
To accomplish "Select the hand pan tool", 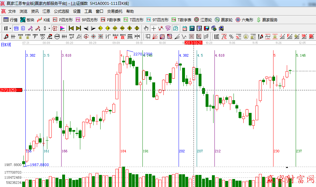I will pyautogui.click(x=146, y=28).
